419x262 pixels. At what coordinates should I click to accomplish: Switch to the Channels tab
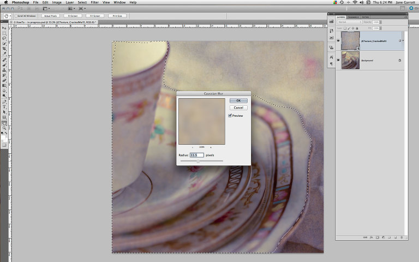[x=353, y=17]
